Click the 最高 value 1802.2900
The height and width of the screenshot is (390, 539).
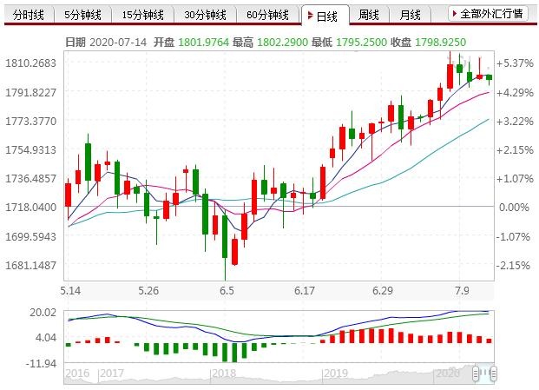click(283, 43)
